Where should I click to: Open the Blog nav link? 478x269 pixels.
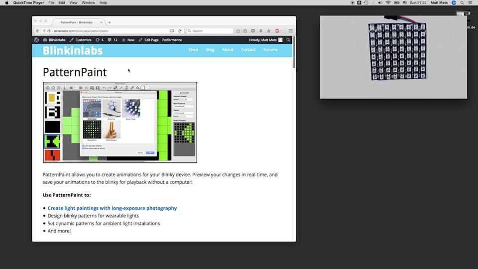(x=210, y=50)
